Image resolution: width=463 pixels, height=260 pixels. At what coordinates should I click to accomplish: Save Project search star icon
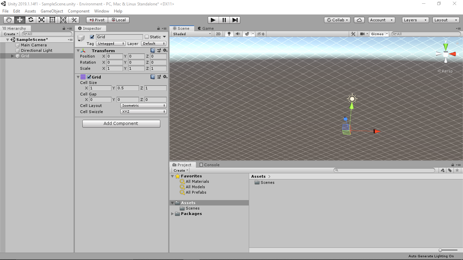coord(457,170)
